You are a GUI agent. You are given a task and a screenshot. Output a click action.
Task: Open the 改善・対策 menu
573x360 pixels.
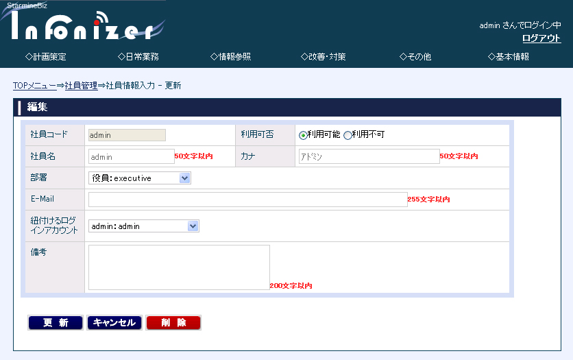[323, 57]
